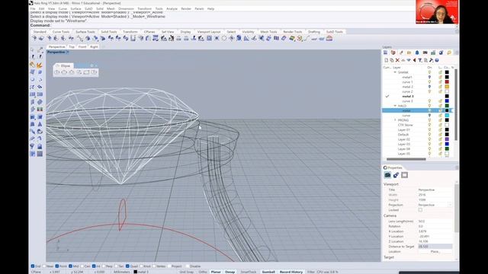Open the folder icon panel tab
The image size is (488, 274).
click(409, 53)
